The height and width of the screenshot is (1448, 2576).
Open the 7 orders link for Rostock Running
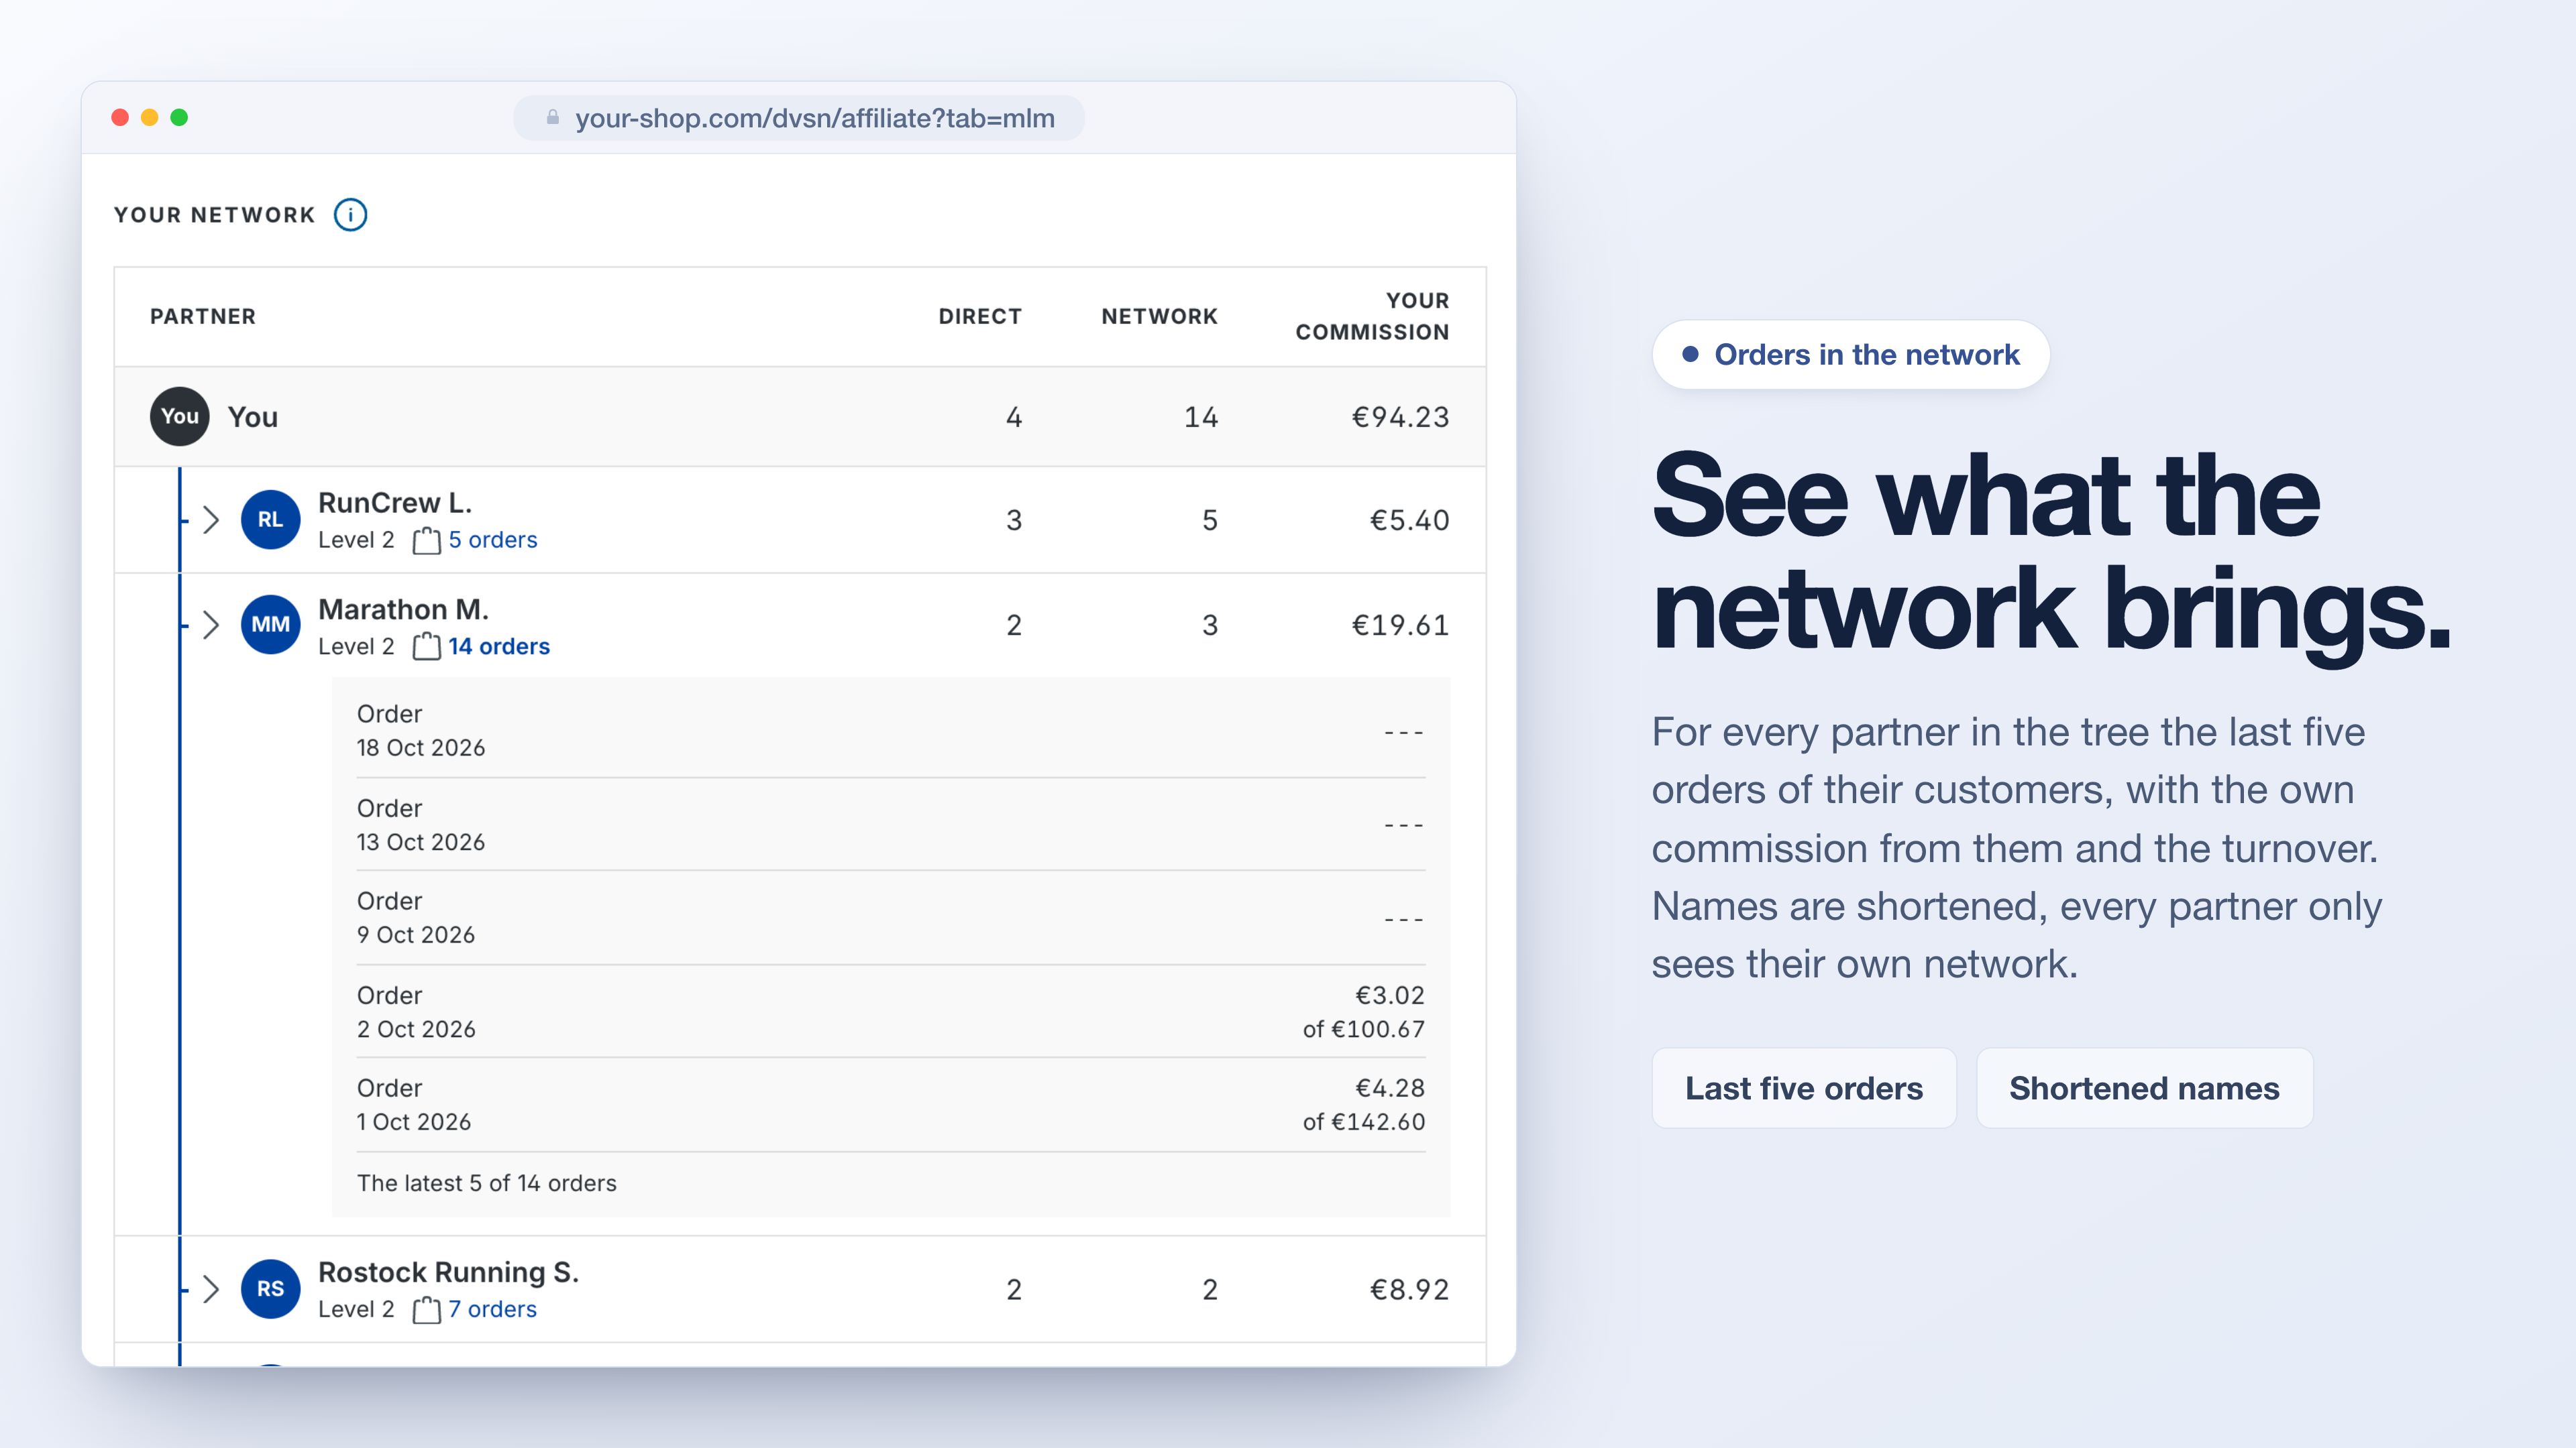[x=492, y=1309]
